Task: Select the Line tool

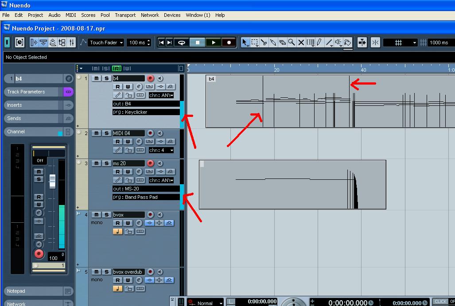Action: 329,43
